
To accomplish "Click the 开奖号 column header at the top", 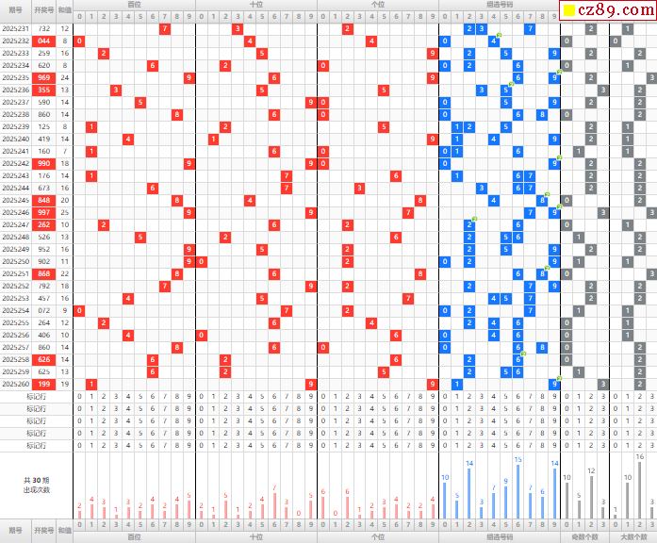I will [x=43, y=9].
